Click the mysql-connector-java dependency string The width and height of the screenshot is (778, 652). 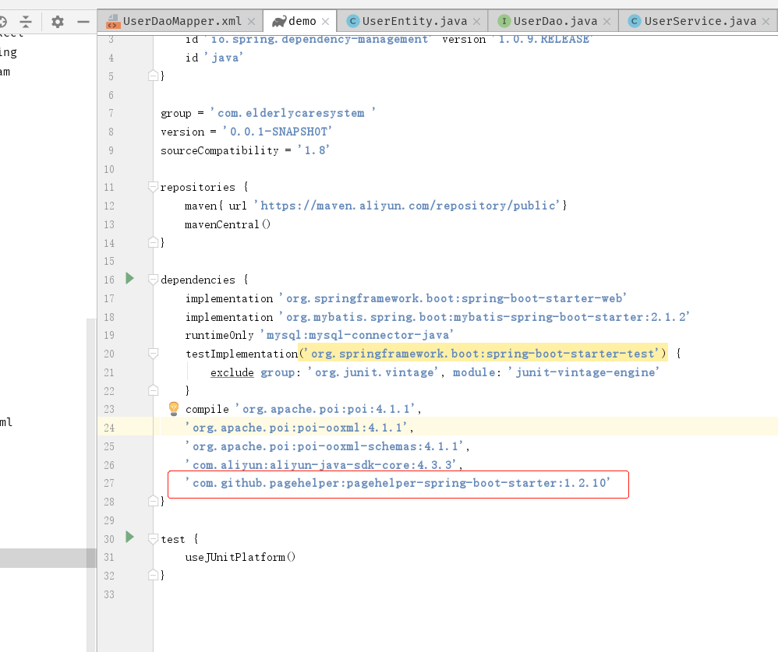(357, 335)
